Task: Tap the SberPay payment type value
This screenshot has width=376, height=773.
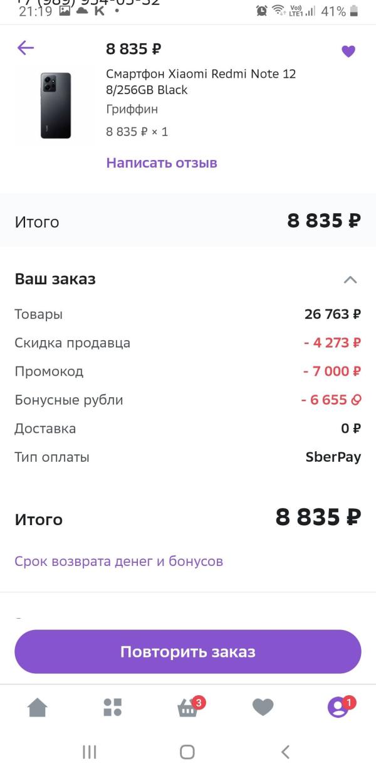Action: (333, 457)
